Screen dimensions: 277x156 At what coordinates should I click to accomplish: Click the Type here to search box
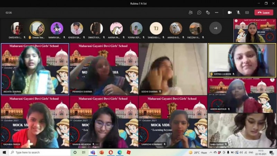[x=40, y=152]
